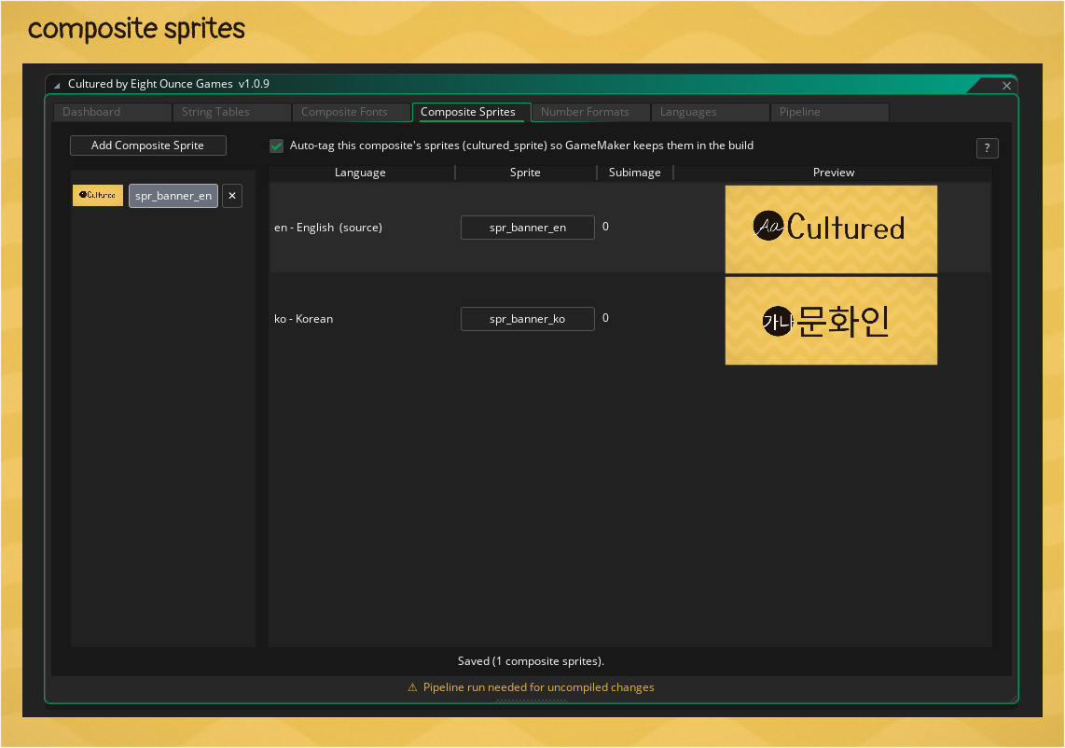Open the Composite Fonts tab
Image resolution: width=1065 pixels, height=748 pixels.
click(x=352, y=112)
